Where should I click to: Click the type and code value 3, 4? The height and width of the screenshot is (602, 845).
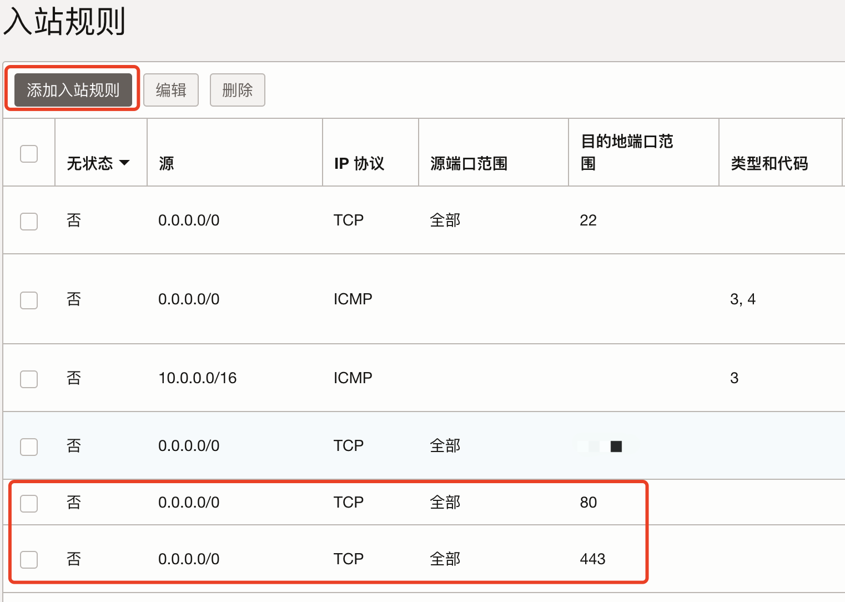click(742, 299)
